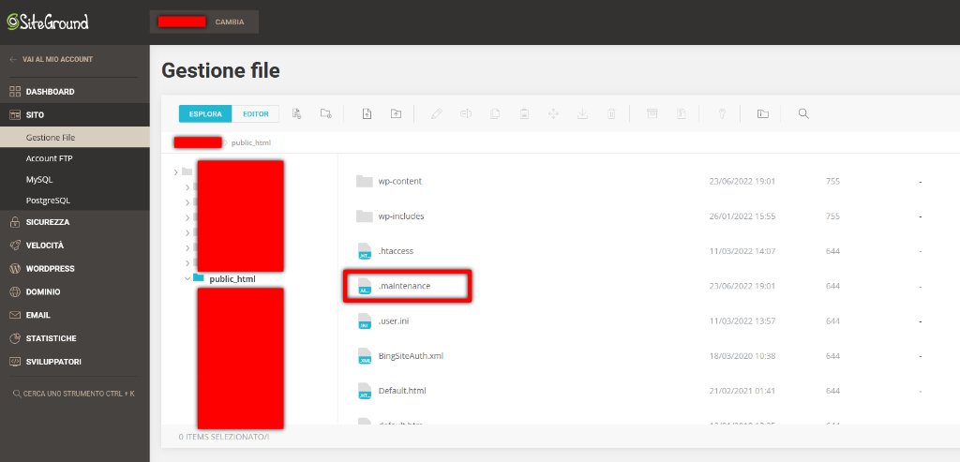Click the file upload toolbar icon
This screenshot has height=462, width=960.
click(367, 113)
